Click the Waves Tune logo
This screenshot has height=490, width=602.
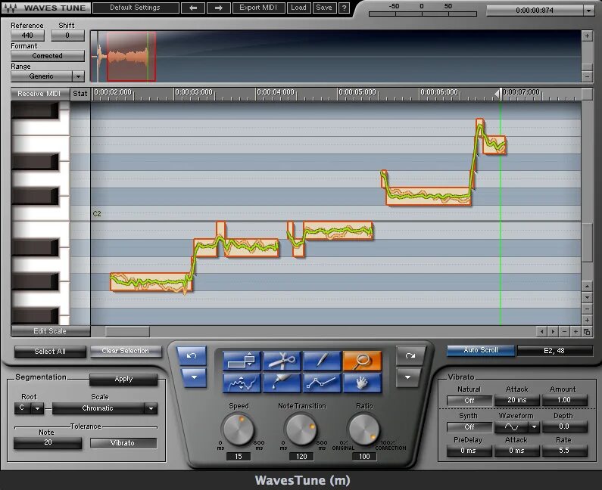[45, 8]
